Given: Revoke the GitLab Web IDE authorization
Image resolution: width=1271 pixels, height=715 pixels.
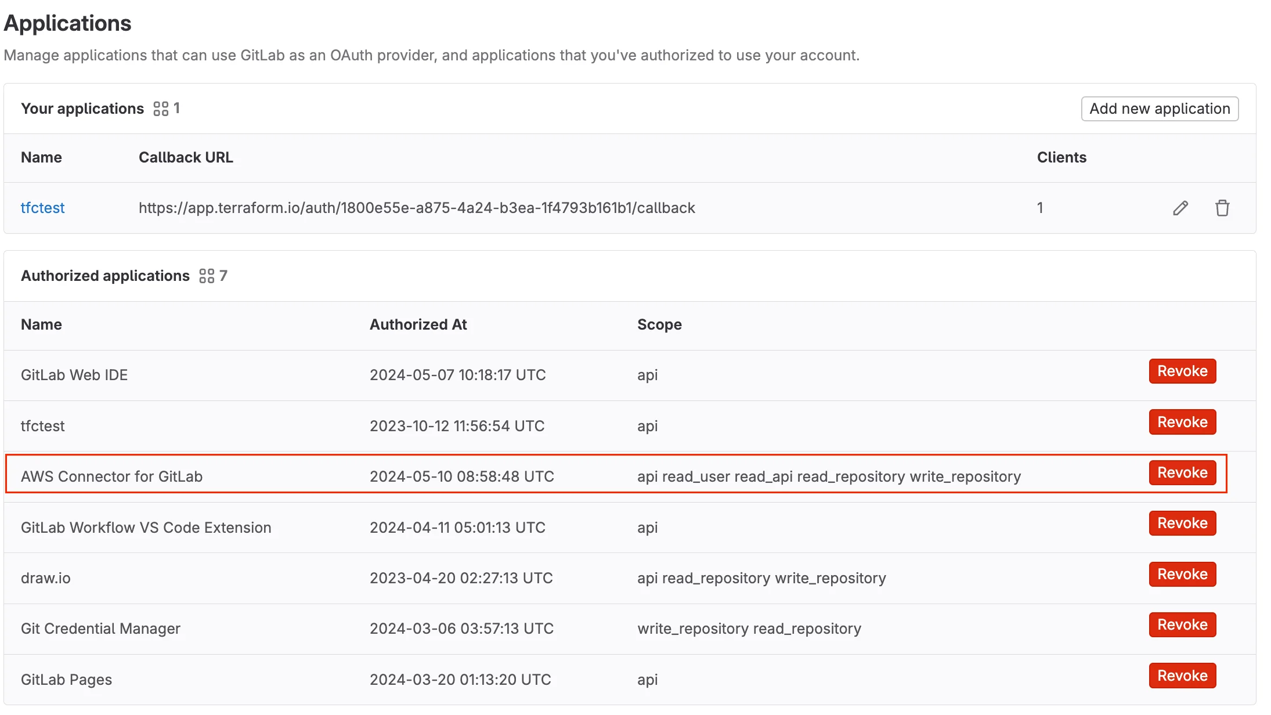Looking at the screenshot, I should pyautogui.click(x=1182, y=371).
